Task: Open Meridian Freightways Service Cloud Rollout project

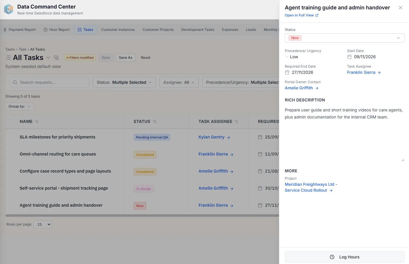Action: [x=311, y=187]
